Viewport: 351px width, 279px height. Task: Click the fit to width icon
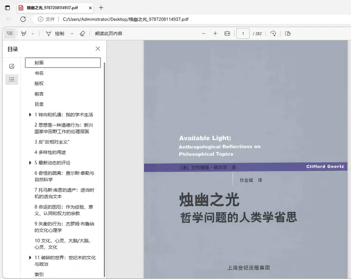coord(227,34)
